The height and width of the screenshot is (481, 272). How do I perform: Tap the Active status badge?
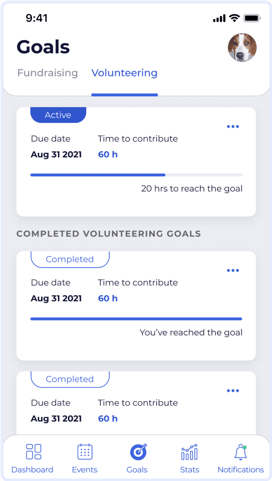pos(58,115)
